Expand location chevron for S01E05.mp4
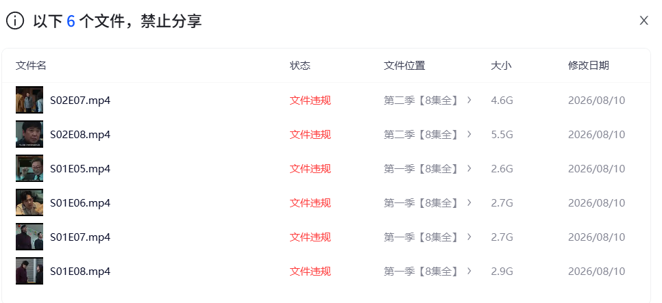This screenshot has height=303, width=662. (469, 168)
